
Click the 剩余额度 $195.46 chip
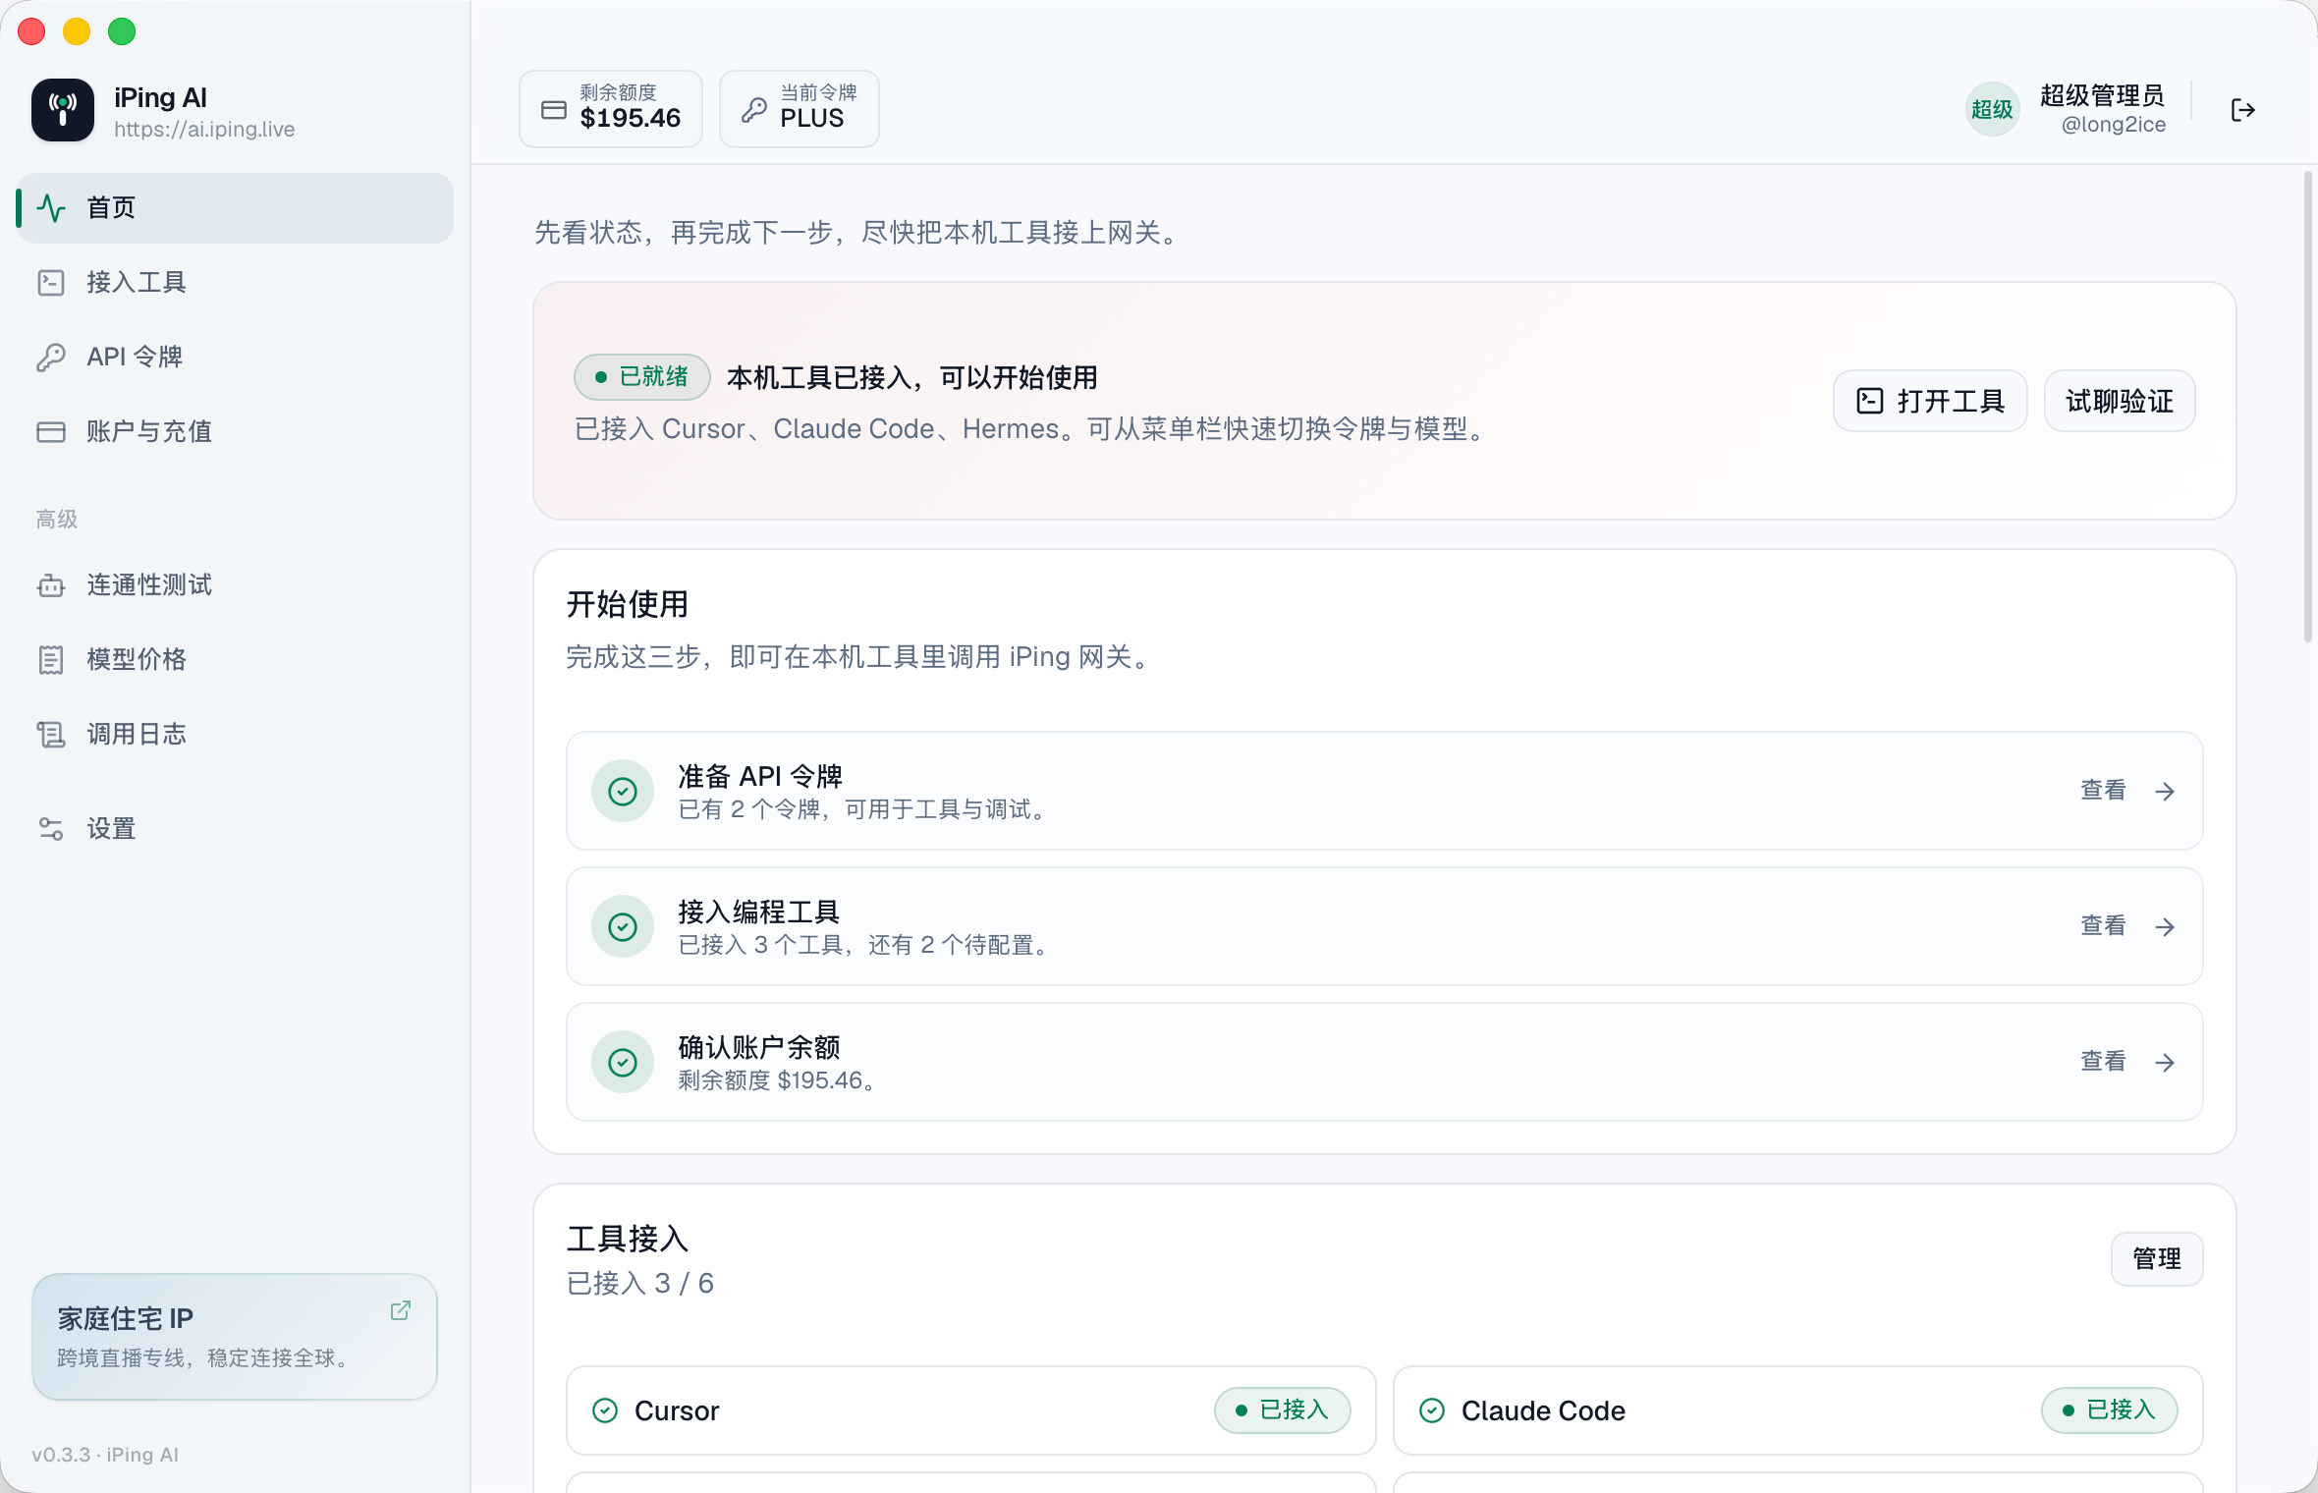coord(611,109)
